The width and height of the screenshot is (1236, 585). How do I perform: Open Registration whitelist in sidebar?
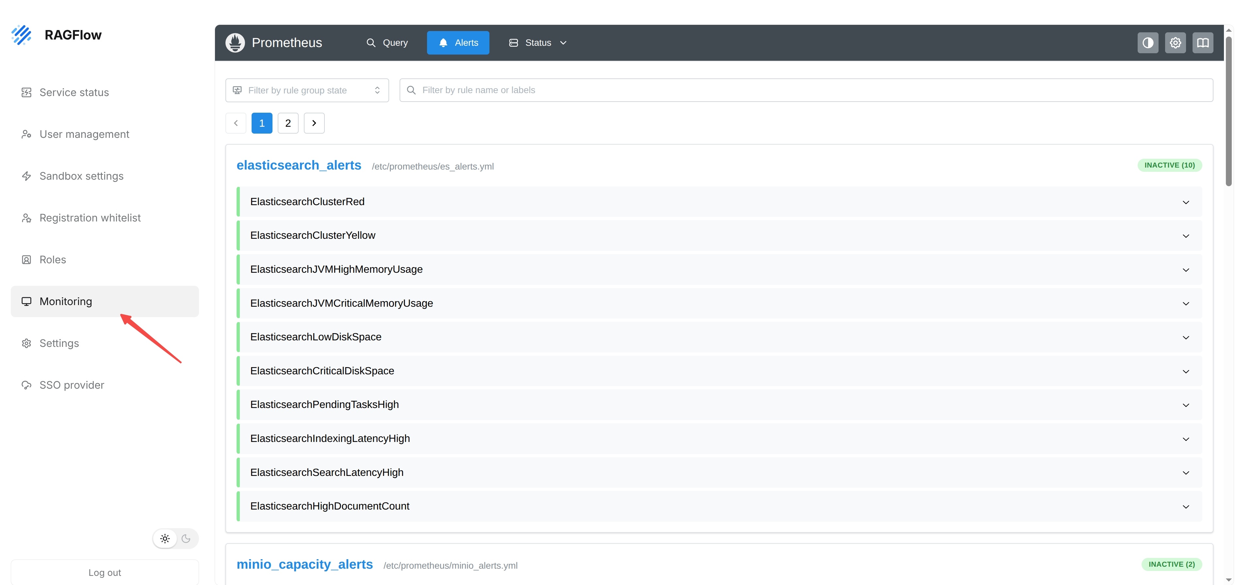[x=105, y=218]
